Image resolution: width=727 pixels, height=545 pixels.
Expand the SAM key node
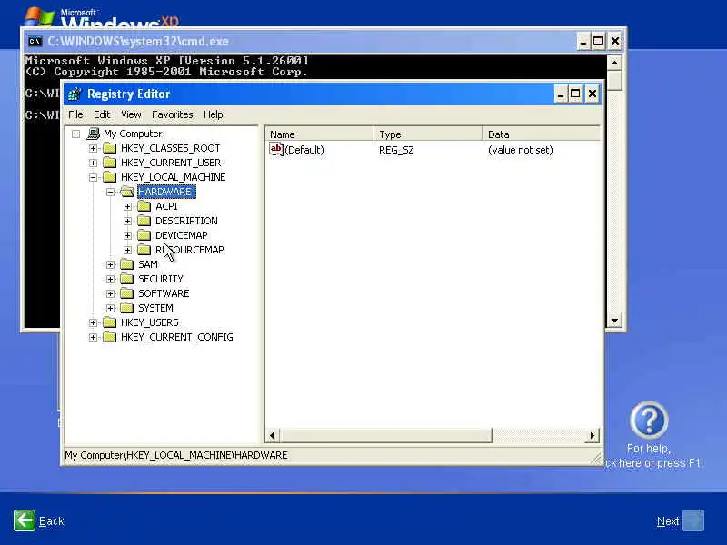click(x=110, y=264)
